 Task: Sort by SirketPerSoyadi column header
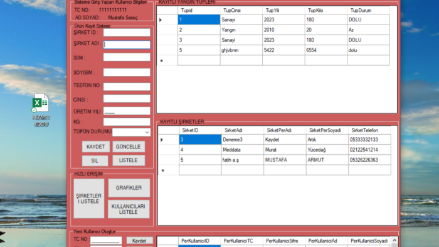(327, 130)
